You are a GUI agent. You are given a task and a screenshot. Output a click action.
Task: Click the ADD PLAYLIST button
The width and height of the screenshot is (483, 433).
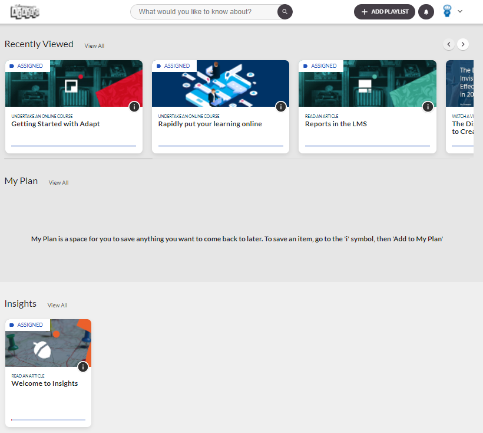(384, 11)
